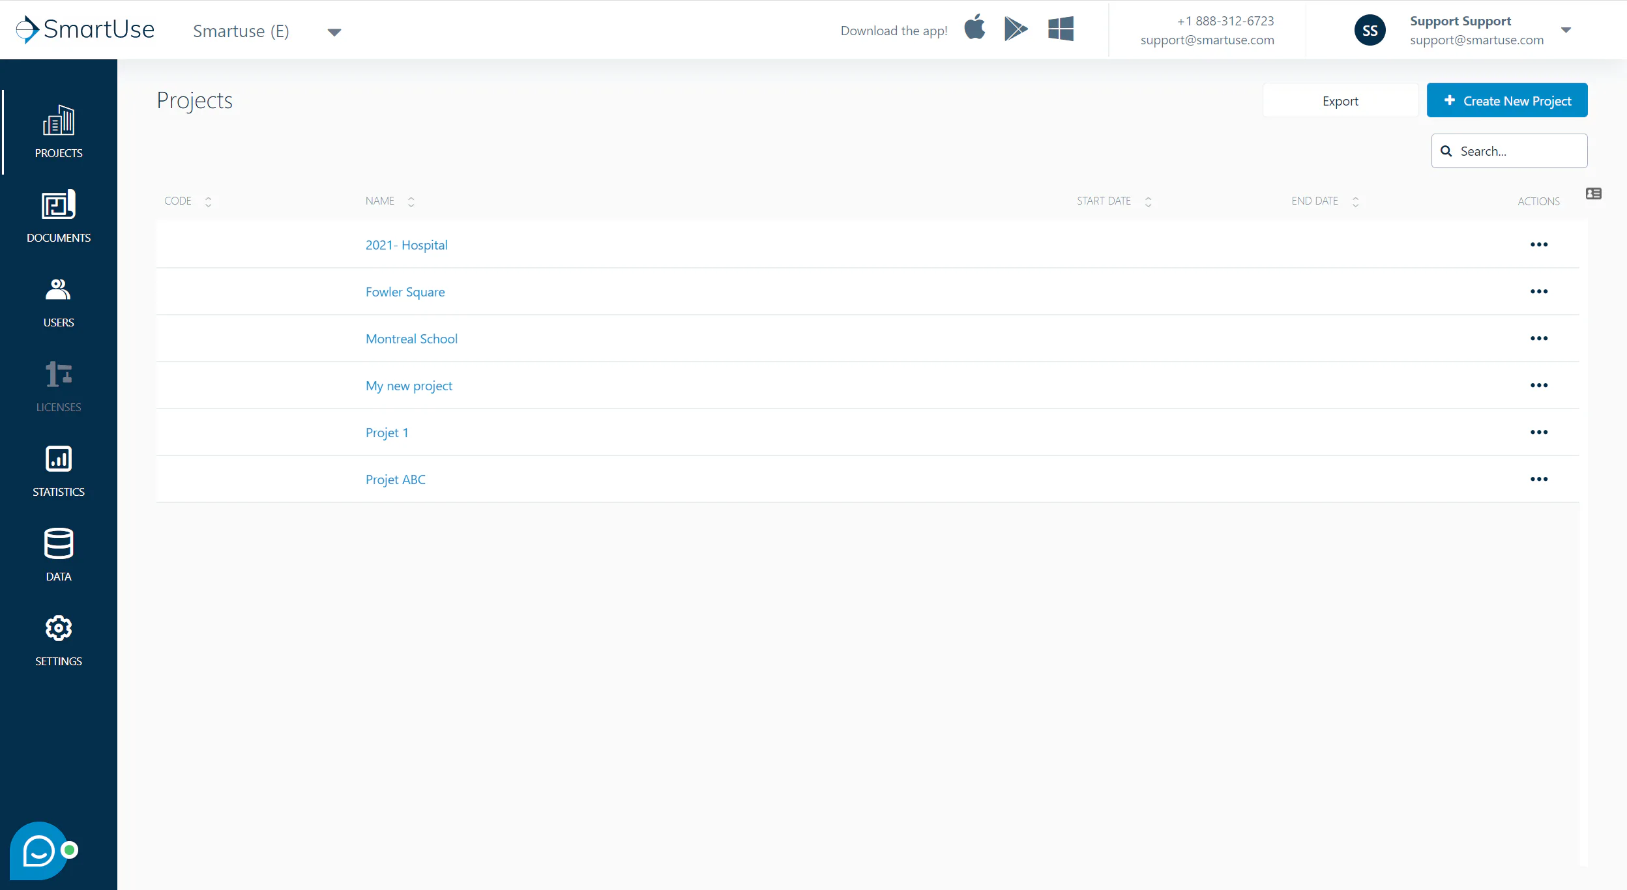This screenshot has height=890, width=1627.
Task: Click the Create New Project button
Action: pos(1507,100)
